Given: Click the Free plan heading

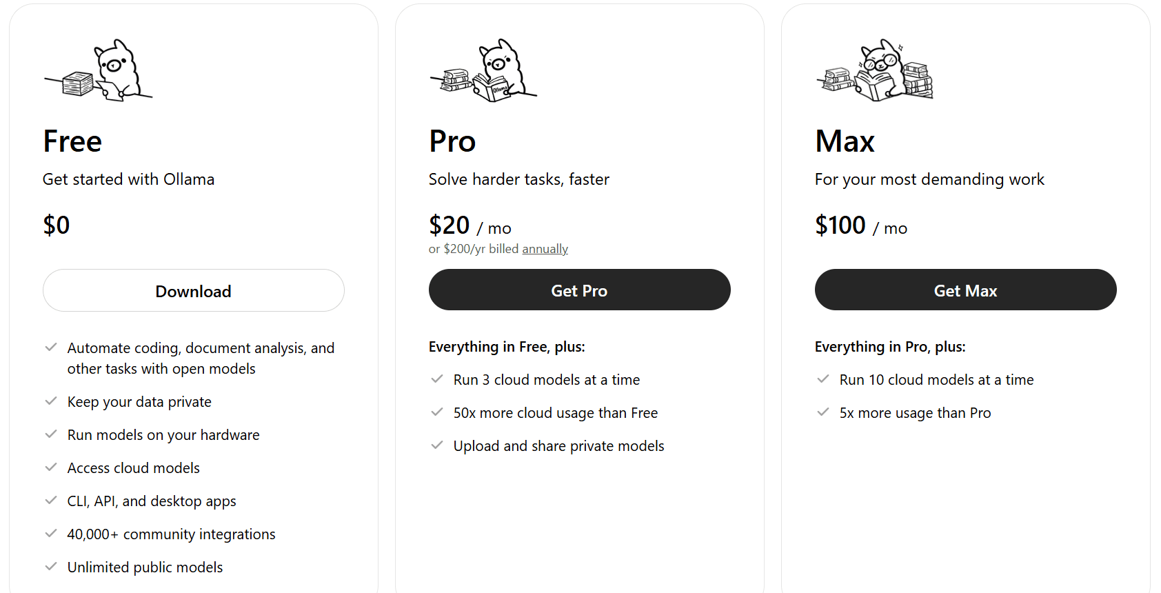Looking at the screenshot, I should click(72, 141).
